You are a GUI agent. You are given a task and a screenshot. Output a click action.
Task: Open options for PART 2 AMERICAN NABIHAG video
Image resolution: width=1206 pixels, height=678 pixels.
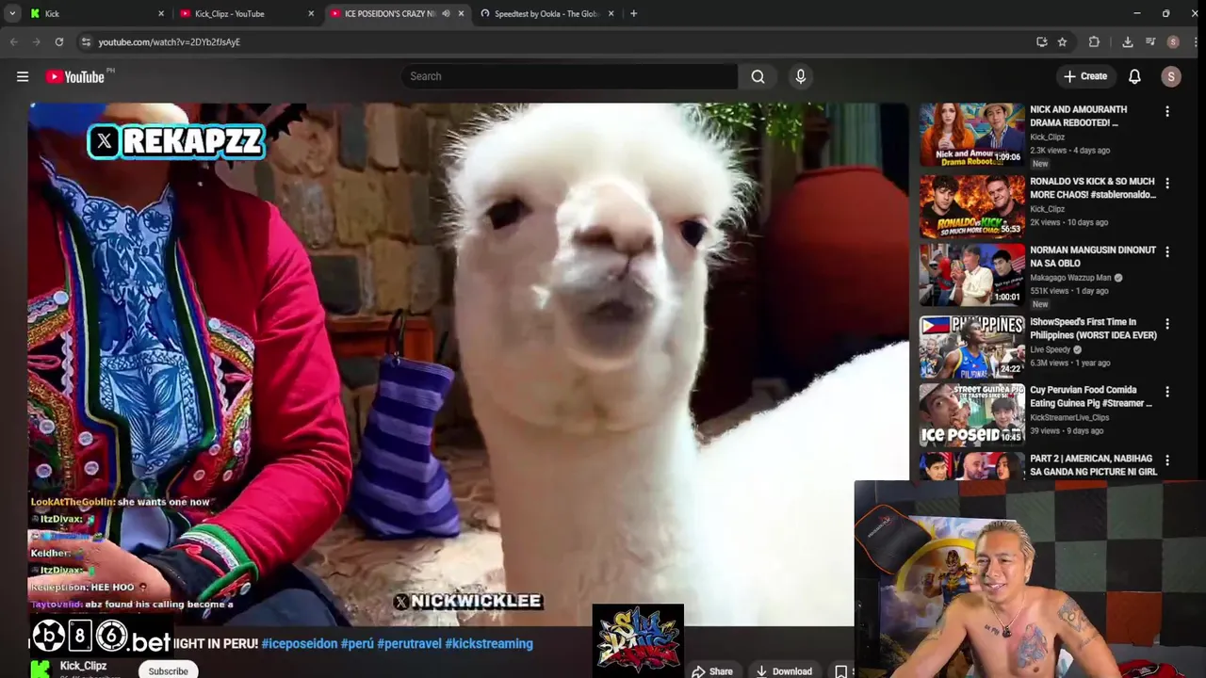(1167, 460)
